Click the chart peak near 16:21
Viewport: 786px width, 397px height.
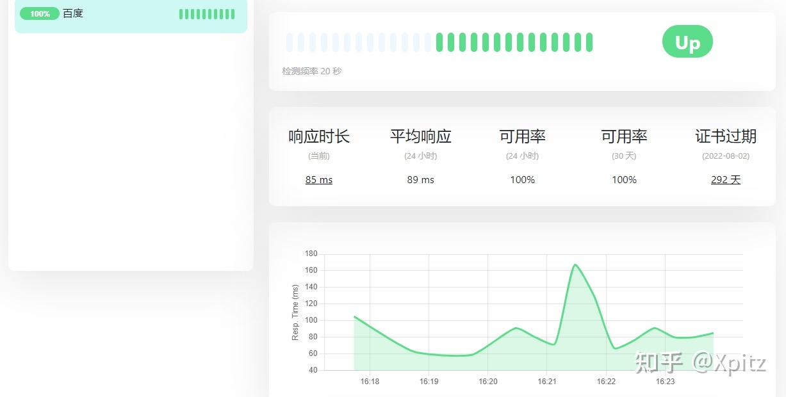(575, 264)
